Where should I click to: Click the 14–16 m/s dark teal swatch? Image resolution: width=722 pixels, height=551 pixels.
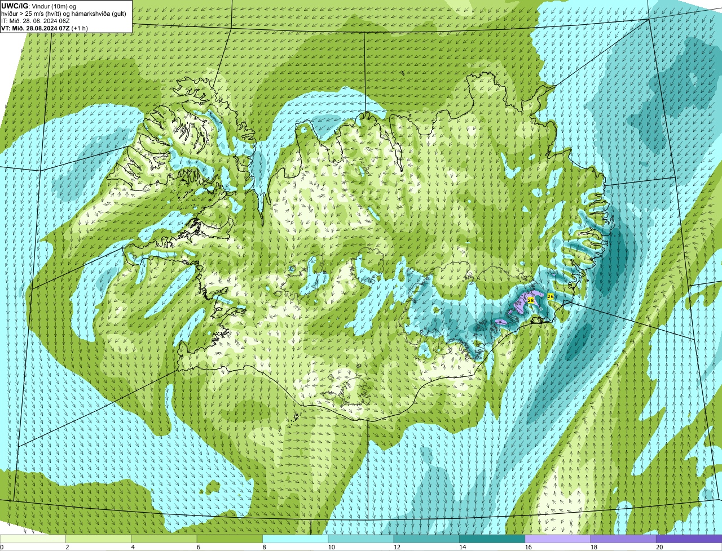pos(492,539)
